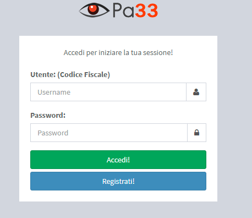
Task: Click the "Username" placeholder text
Action: tap(54, 92)
